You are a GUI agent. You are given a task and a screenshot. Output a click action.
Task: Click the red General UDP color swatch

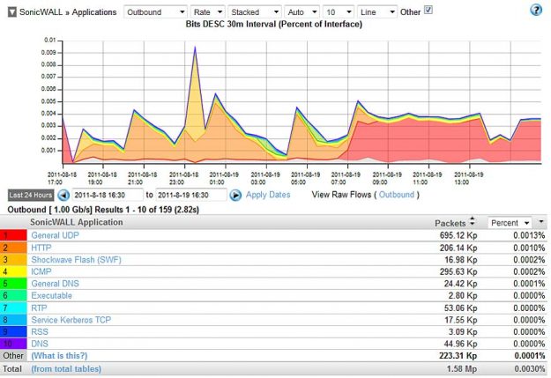(x=11, y=236)
